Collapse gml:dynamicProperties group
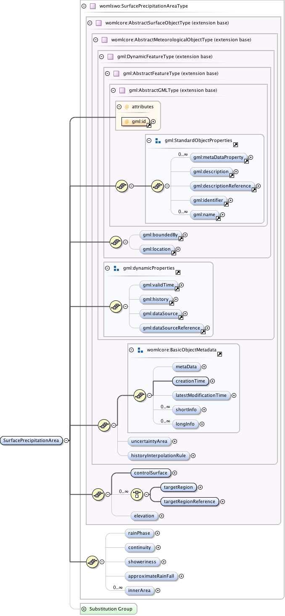This screenshot has height=616, width=285. tap(107, 268)
